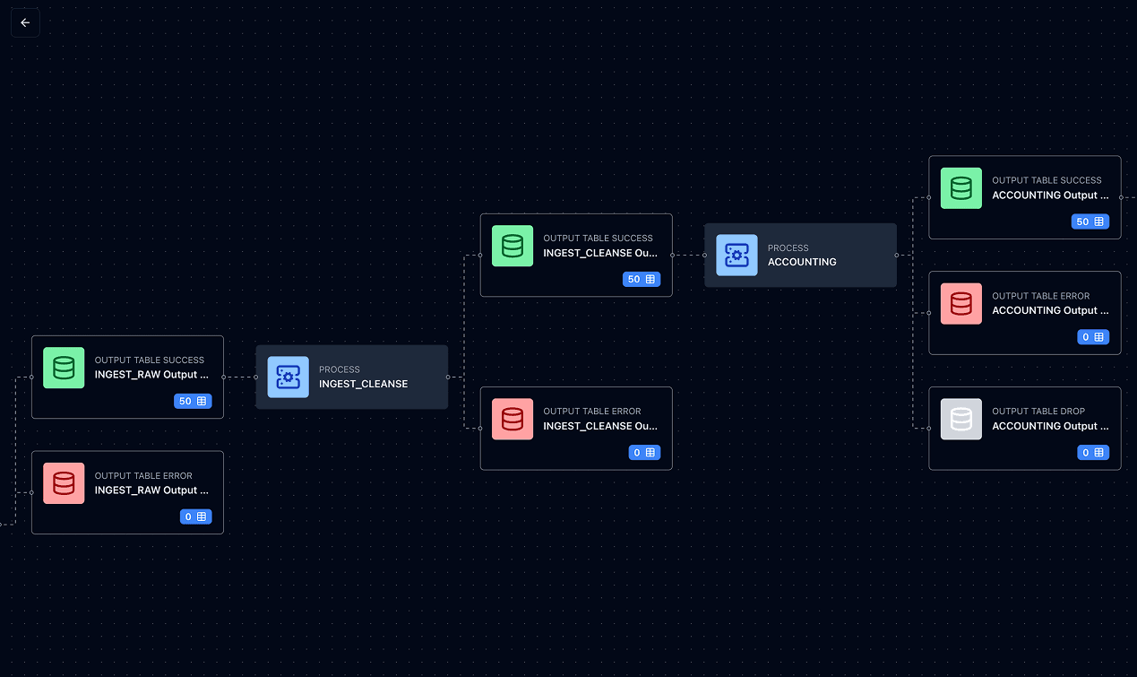
Task: Click the INGEST_RAW Output success table title
Action: [151, 375]
